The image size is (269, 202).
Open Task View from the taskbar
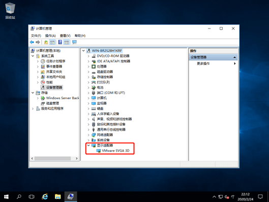pos(32,197)
